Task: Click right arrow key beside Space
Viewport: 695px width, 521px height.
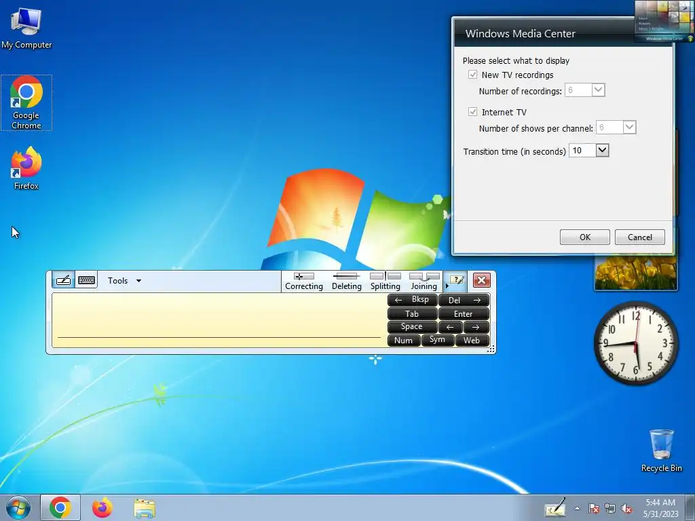Action: (x=476, y=327)
